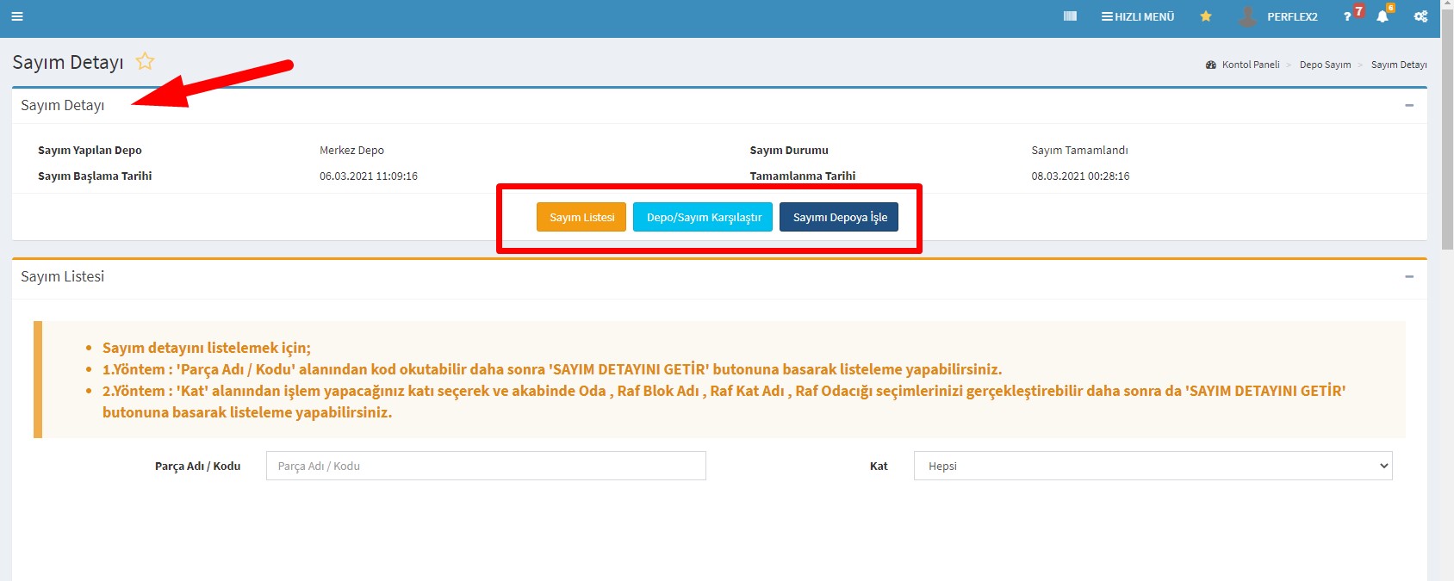Click the Sayım Listesi button
The height and width of the screenshot is (581, 1454).
581,217
